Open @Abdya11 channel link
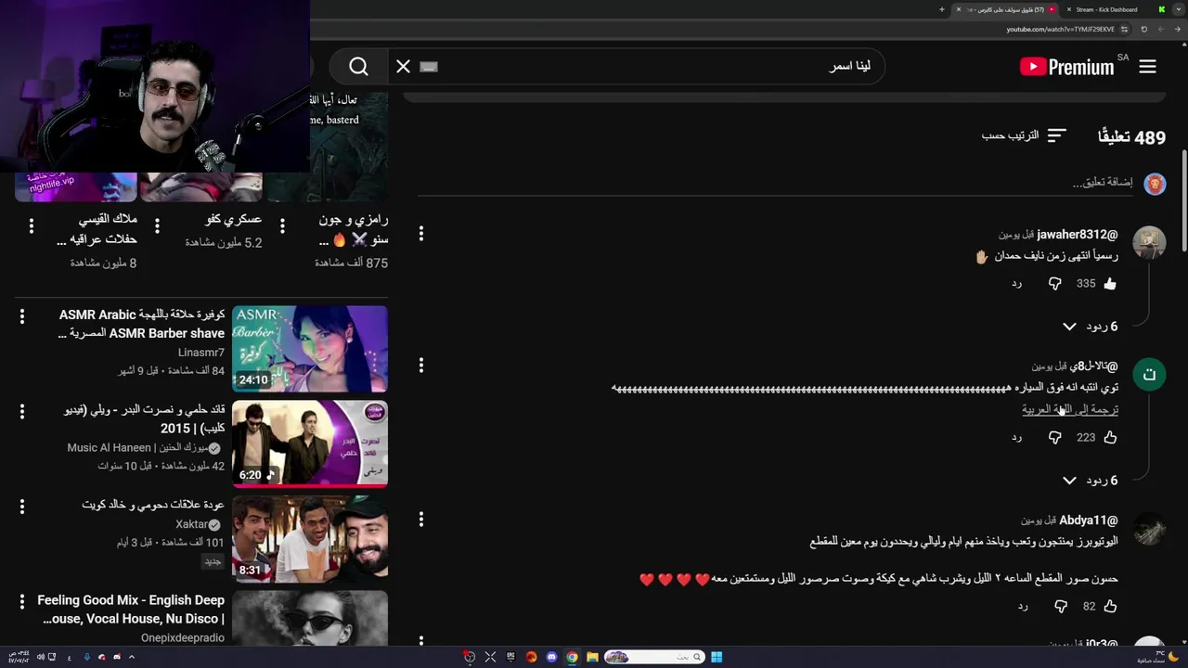This screenshot has width=1188, height=668. 1088,520
